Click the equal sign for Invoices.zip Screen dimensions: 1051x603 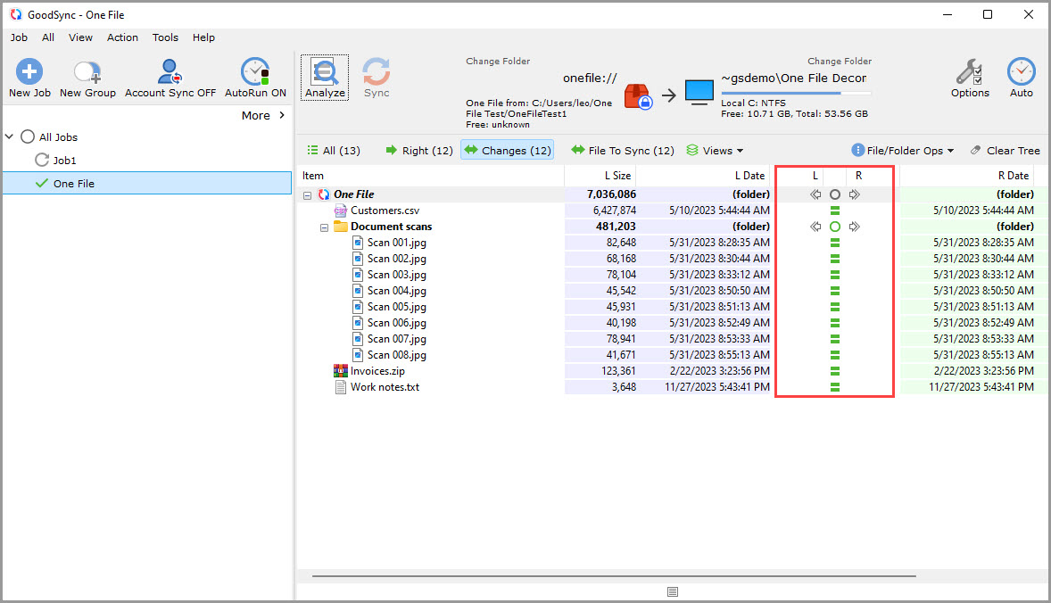click(x=834, y=371)
